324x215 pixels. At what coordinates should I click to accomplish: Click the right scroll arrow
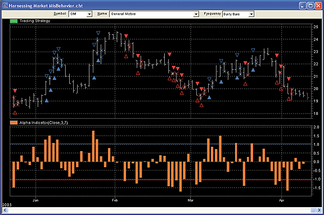coord(318,210)
